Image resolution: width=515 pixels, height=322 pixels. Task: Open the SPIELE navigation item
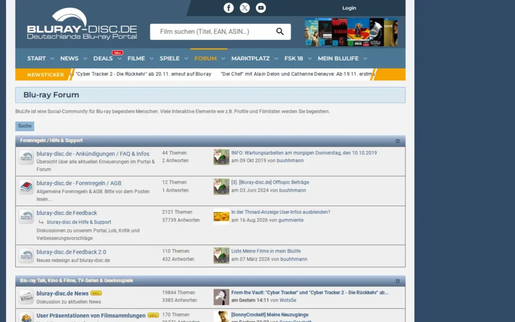pyautogui.click(x=169, y=58)
